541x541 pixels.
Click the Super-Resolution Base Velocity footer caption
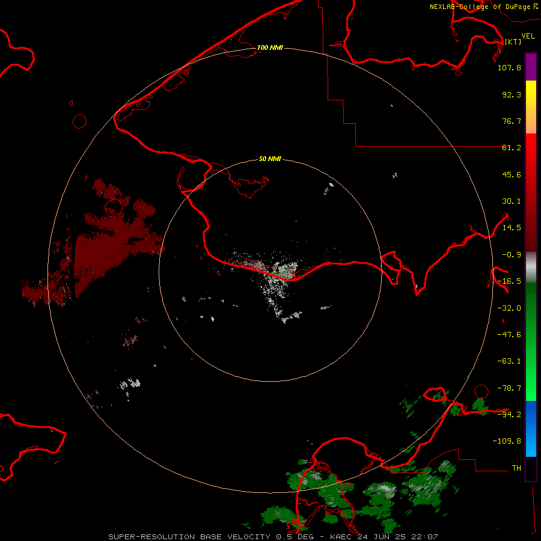point(273,537)
